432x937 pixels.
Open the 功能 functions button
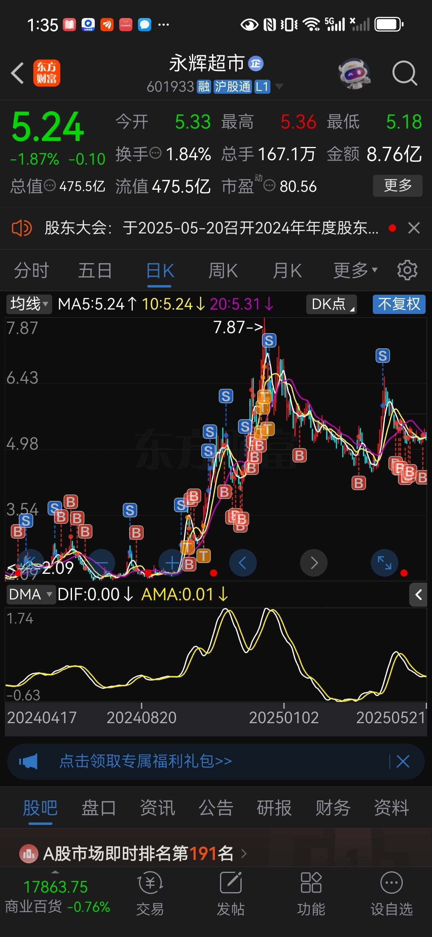coord(311,894)
